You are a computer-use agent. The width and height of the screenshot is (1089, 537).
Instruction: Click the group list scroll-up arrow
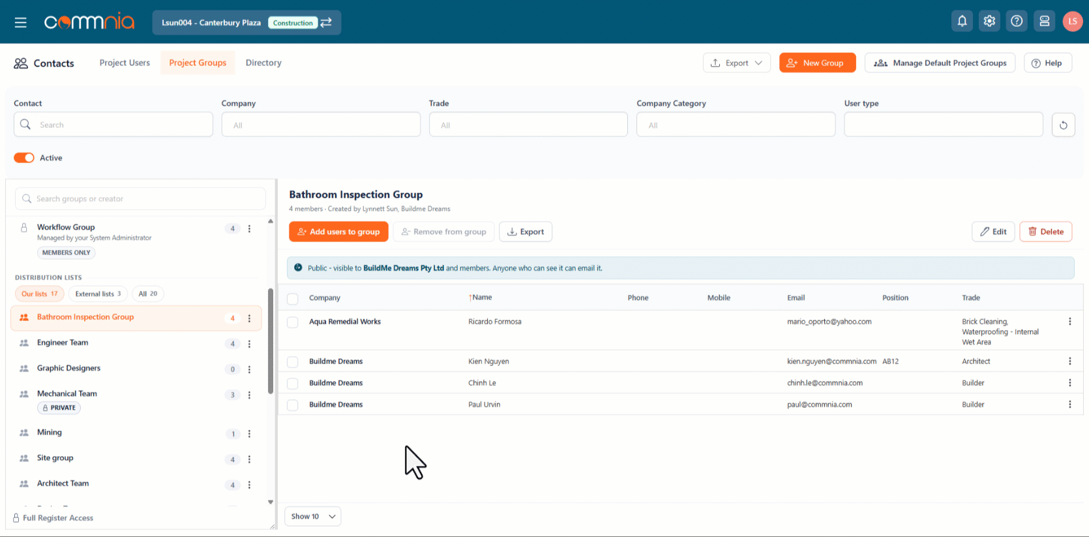coord(271,221)
